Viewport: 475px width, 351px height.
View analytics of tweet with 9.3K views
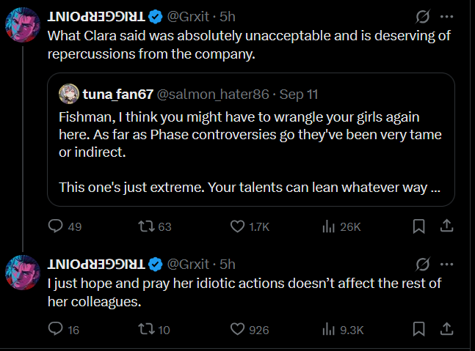329,330
